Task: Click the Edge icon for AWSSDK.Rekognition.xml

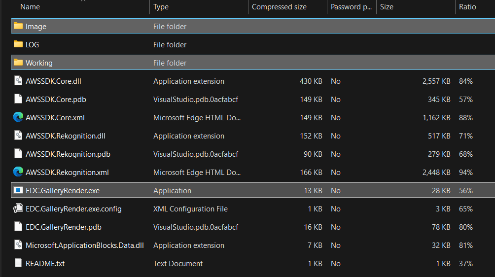Action: coord(18,172)
